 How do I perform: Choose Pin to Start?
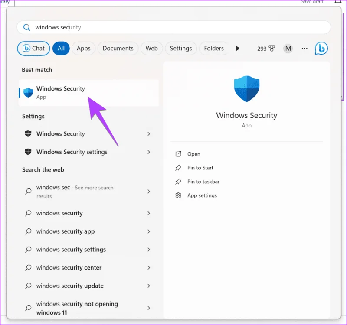[x=200, y=168]
